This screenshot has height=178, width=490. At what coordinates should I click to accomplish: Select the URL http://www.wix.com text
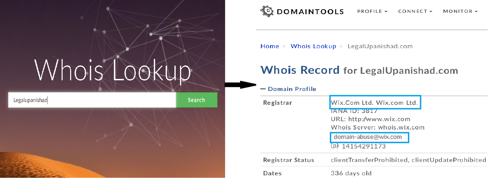(x=370, y=119)
